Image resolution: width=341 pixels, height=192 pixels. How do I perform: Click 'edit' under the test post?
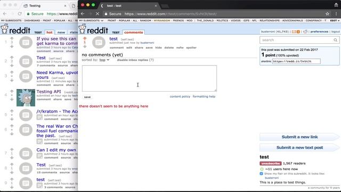coord(129,47)
